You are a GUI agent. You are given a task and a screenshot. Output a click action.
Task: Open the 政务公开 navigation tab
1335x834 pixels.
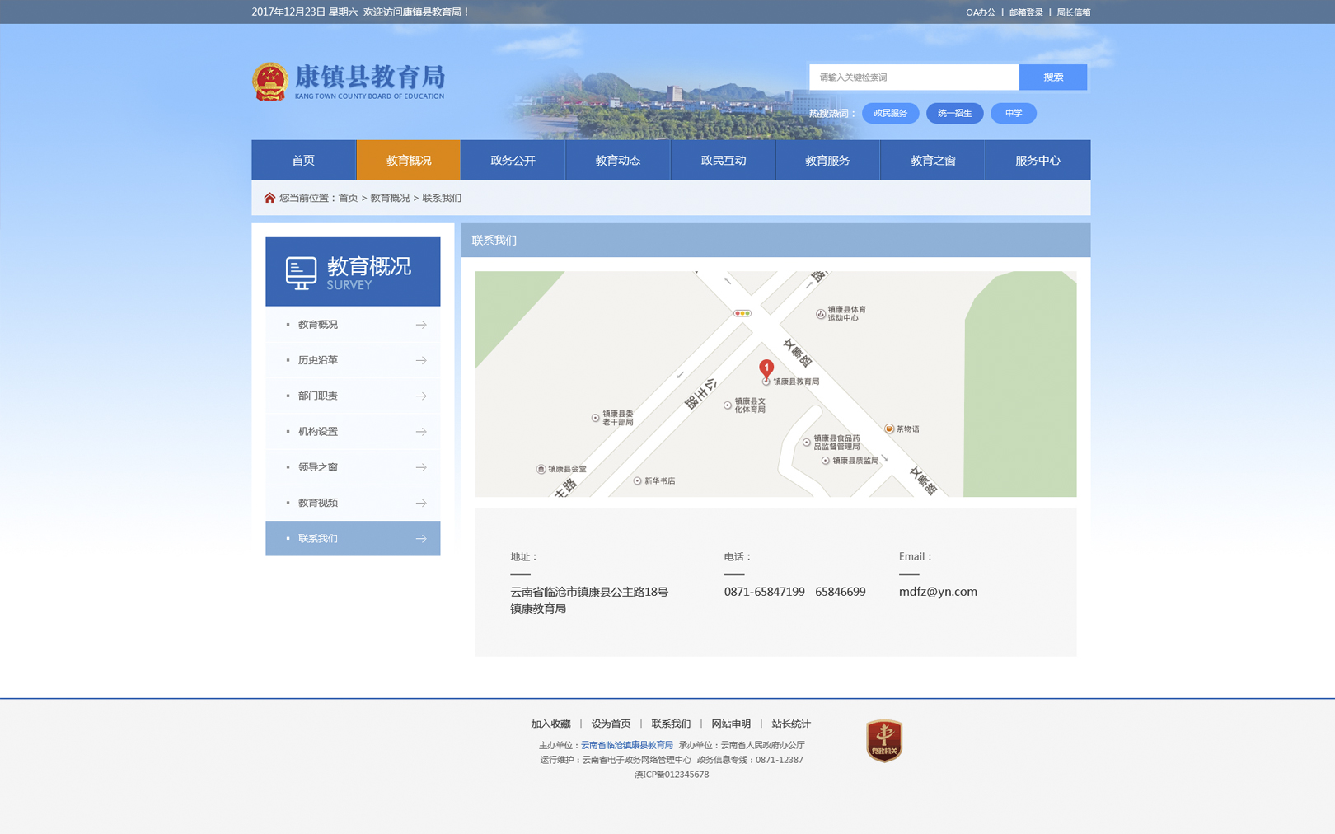tap(513, 161)
